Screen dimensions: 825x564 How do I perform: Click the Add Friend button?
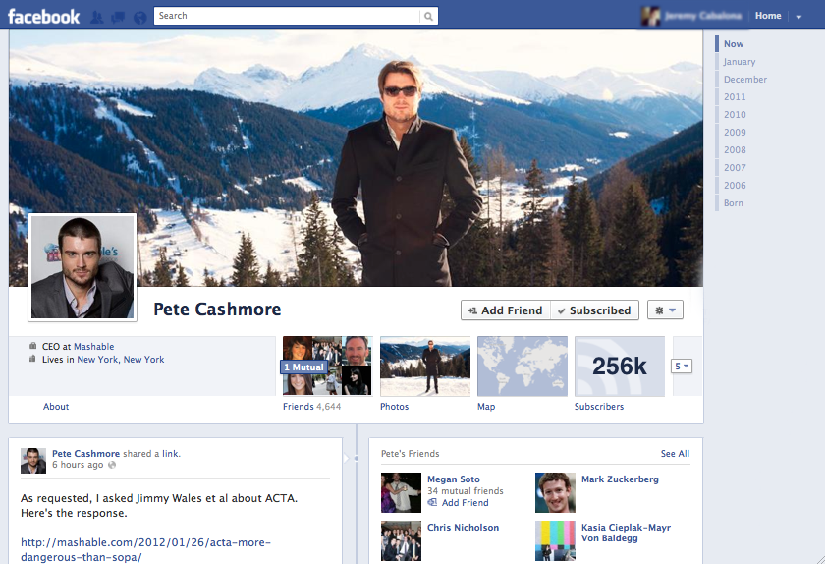pyautogui.click(x=506, y=310)
